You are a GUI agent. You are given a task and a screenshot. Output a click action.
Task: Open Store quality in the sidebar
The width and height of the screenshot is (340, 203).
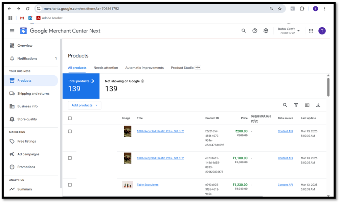click(31, 119)
